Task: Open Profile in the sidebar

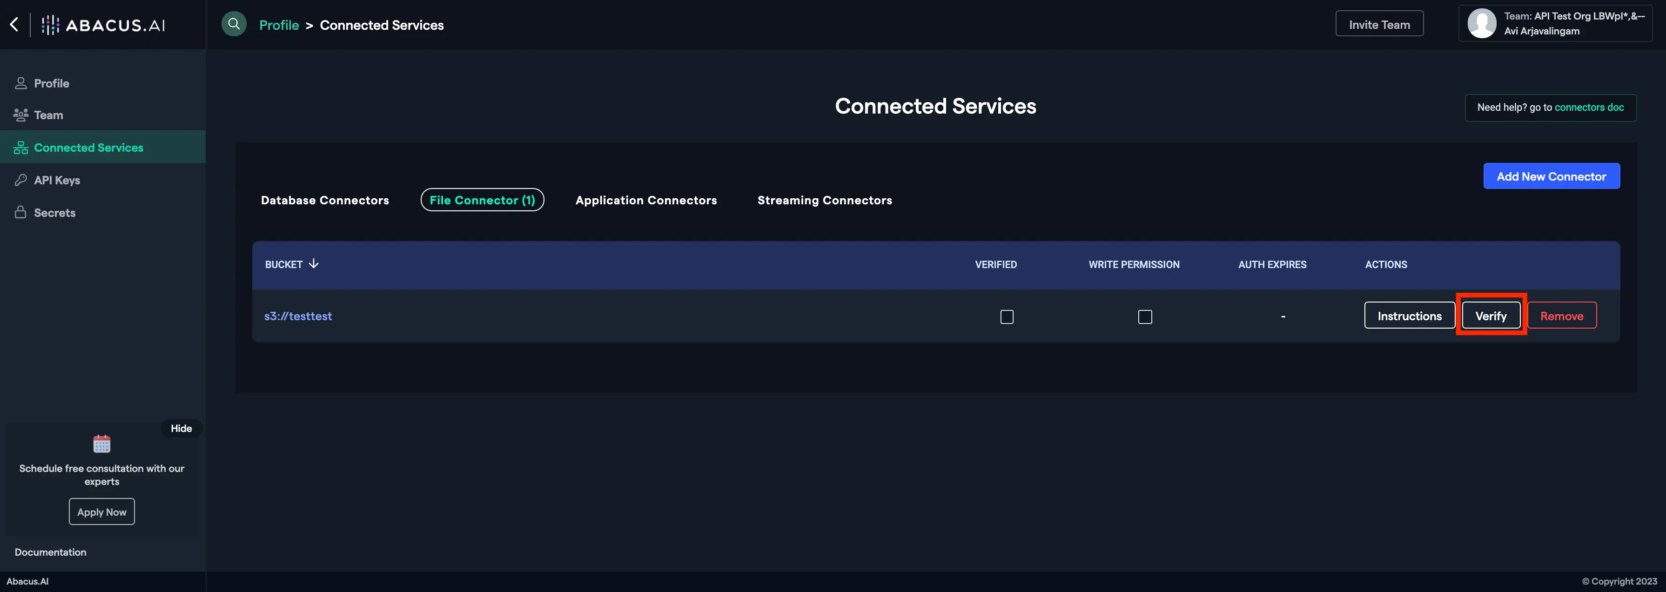Action: click(51, 83)
